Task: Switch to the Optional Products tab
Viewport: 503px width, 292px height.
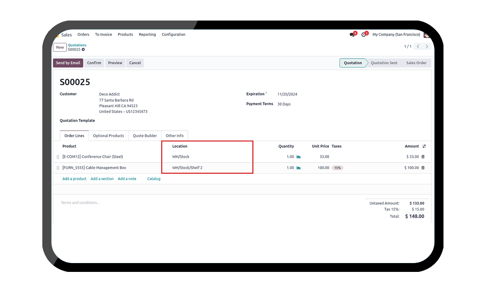Action: tap(109, 136)
